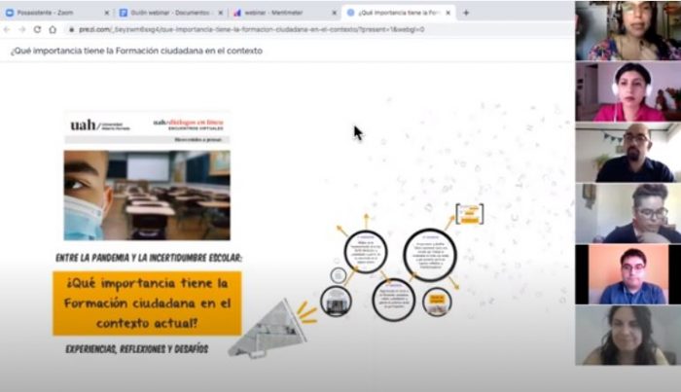The width and height of the screenshot is (681, 392).
Task: Open the bracketed orange frame topic
Action: pyautogui.click(x=470, y=214)
